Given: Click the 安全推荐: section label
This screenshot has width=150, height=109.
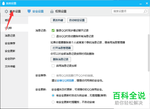Looking at the screenshot, I should [41, 75].
